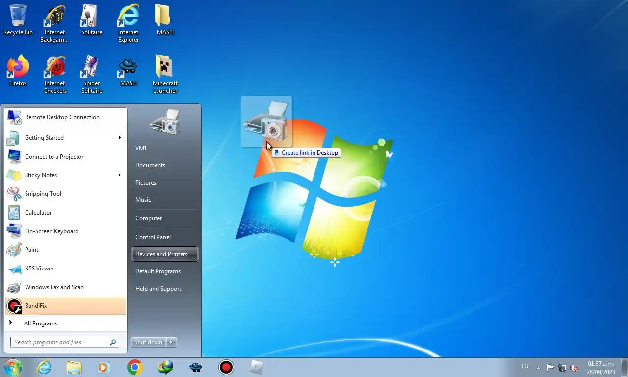Open the Solitaire desktop shortcut
628x377 pixels.
[92, 21]
